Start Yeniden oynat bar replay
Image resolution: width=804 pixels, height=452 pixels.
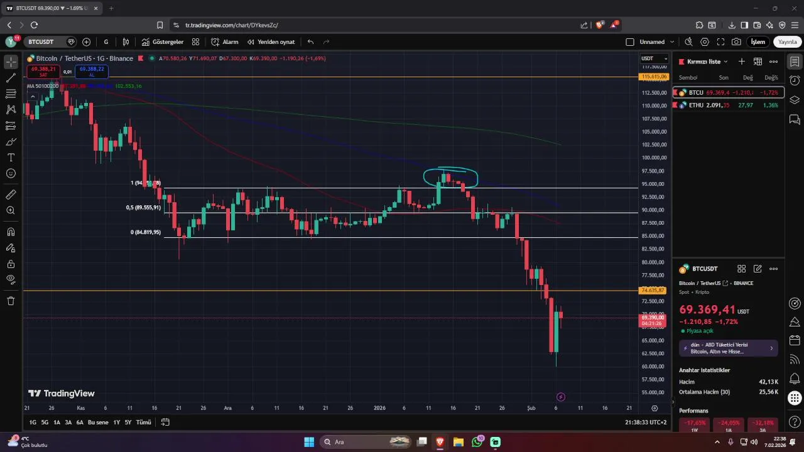tap(271, 42)
